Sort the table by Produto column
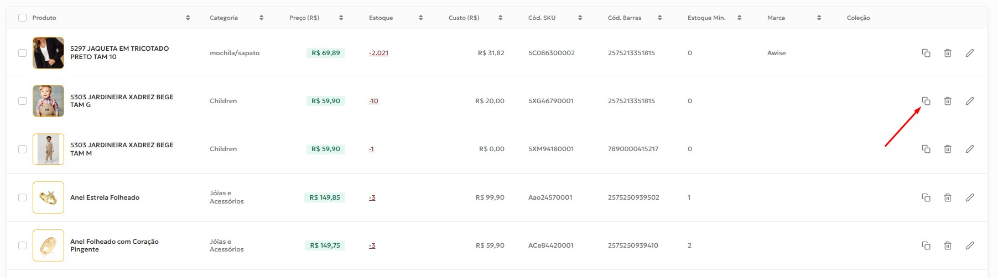Viewport: 998px width, 278px height. point(188,18)
